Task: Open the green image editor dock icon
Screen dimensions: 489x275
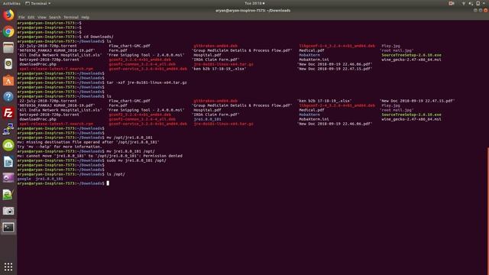Action: 8,195
